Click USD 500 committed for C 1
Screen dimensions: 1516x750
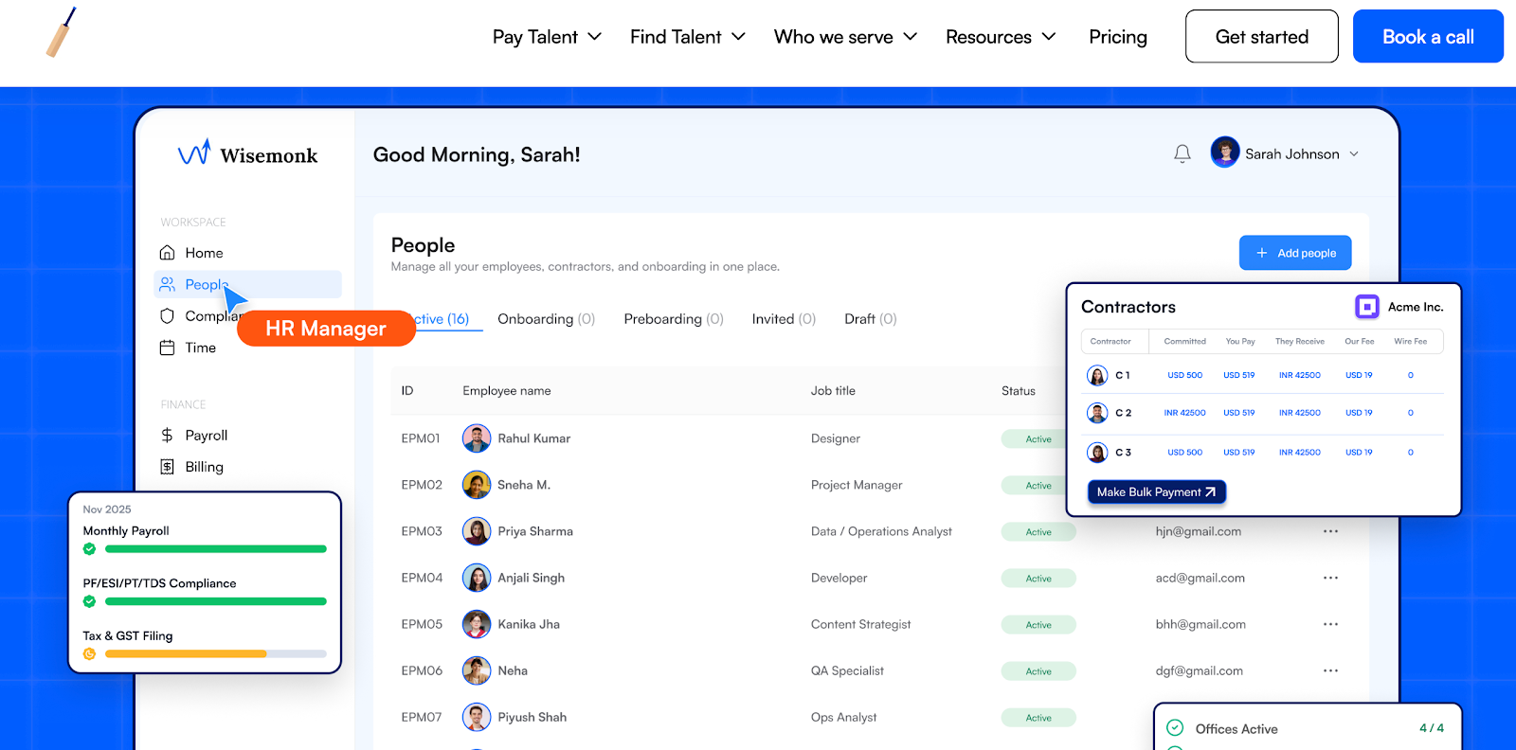click(x=1184, y=375)
